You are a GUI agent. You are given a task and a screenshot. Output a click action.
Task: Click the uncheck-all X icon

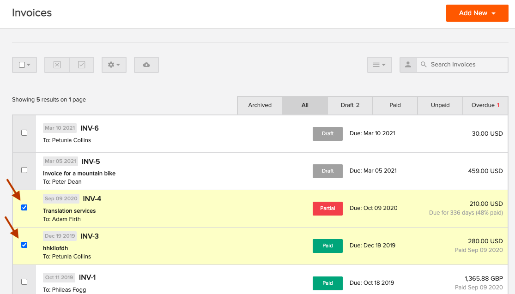(x=57, y=65)
